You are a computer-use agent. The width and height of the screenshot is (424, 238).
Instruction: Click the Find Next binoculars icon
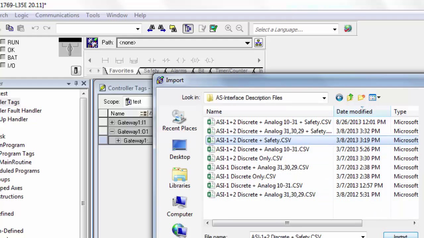162,28
